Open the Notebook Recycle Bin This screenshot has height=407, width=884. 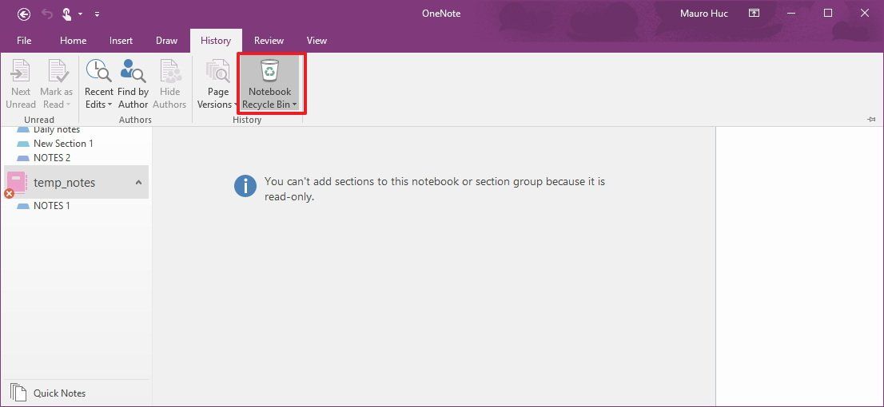click(270, 84)
